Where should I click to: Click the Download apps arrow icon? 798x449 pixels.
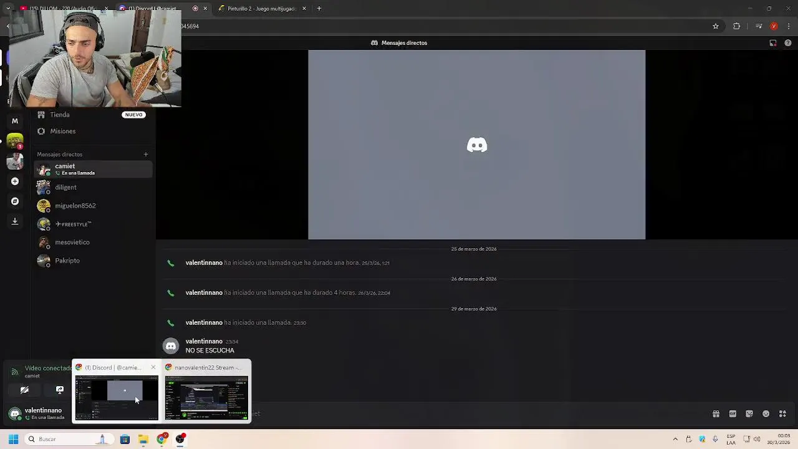15,221
